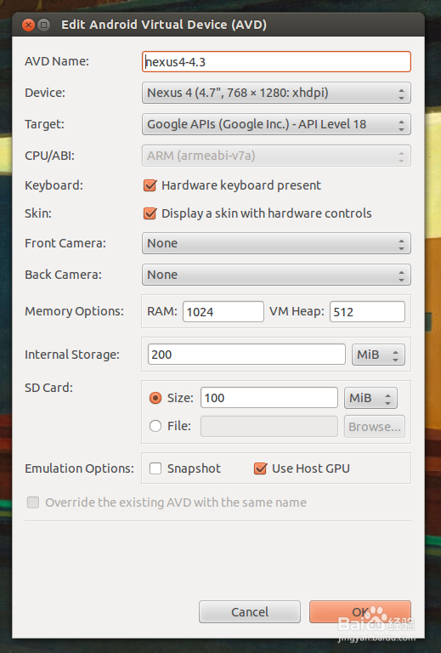This screenshot has width=441, height=653.
Task: Disable Use Host GPU option
Action: point(261,468)
